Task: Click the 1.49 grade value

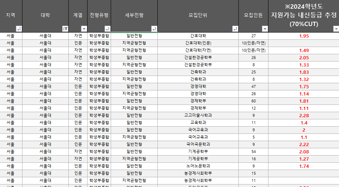Action: [x=304, y=51]
